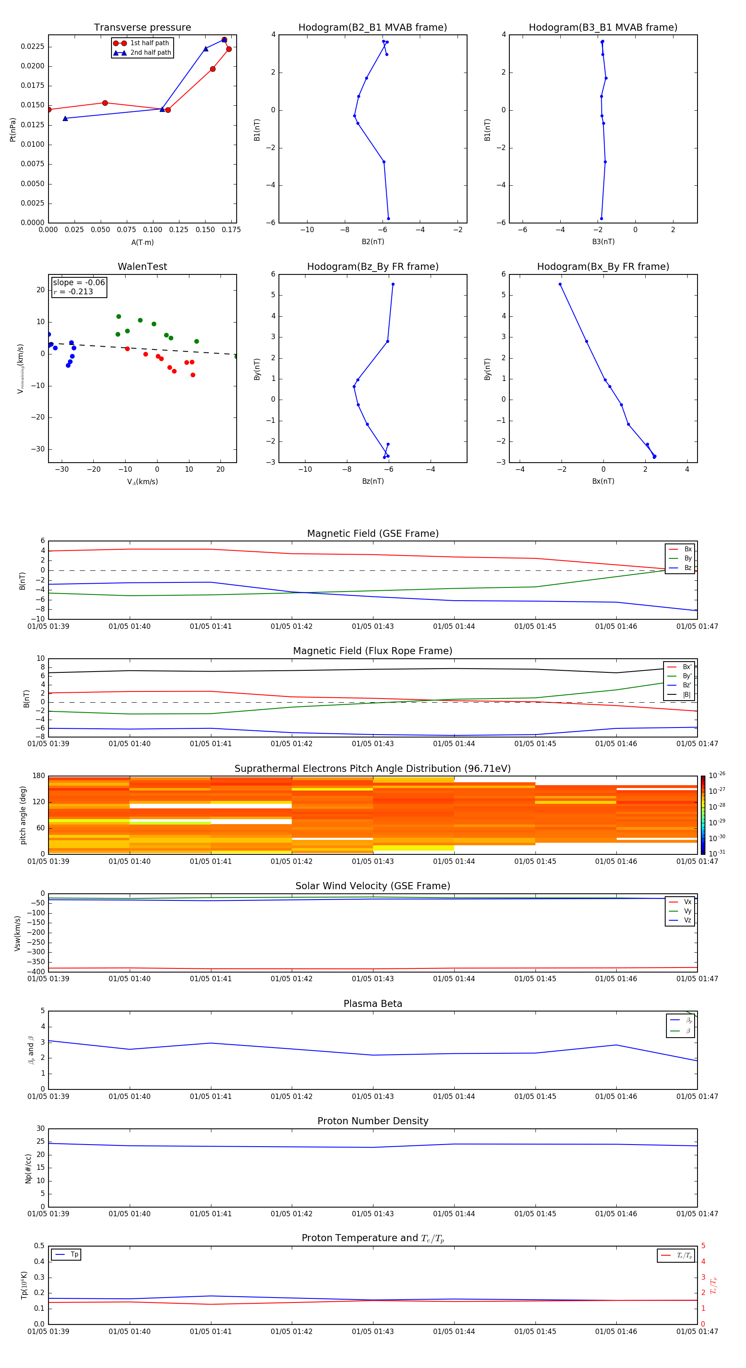Select the '2nd half path' legend entry

click(x=142, y=53)
